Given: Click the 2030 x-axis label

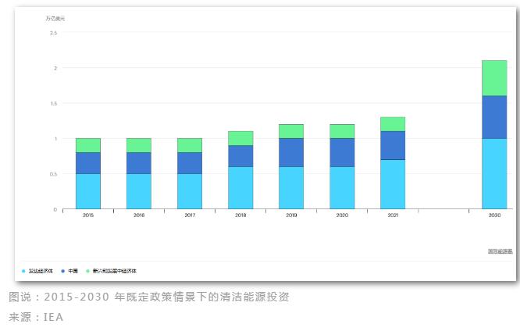Looking at the screenshot, I should pos(494,215).
